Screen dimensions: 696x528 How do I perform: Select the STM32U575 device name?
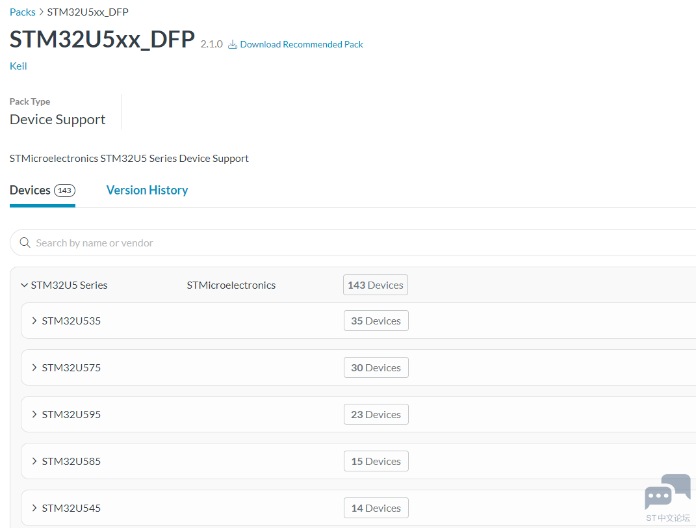click(x=71, y=367)
